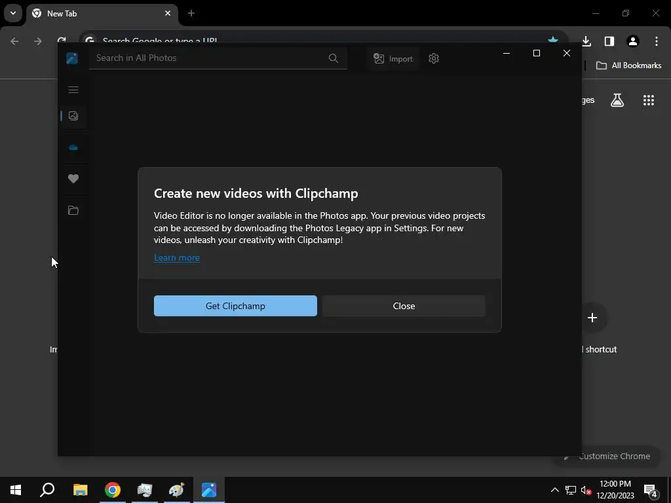The width and height of the screenshot is (671, 503).
Task: Click the Search in All Photos field
Action: (x=218, y=58)
